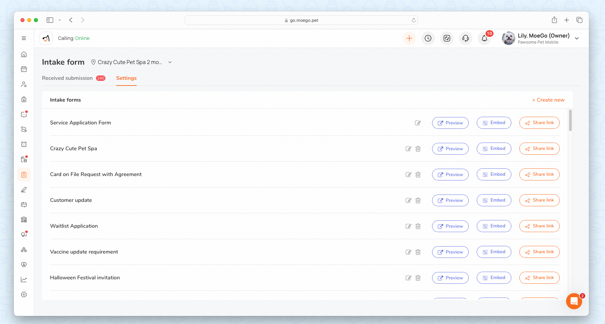
Task: Delete the Halloween Festival invitation form
Action: point(418,278)
